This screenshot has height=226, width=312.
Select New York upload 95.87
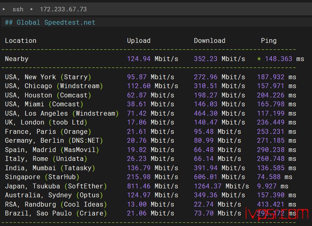[137, 77]
